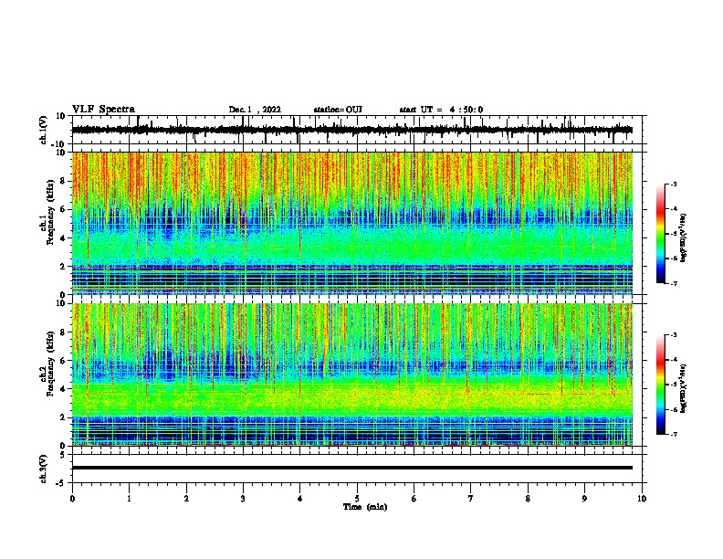
Task: Click time axis tick label 9
Action: pyautogui.click(x=584, y=499)
